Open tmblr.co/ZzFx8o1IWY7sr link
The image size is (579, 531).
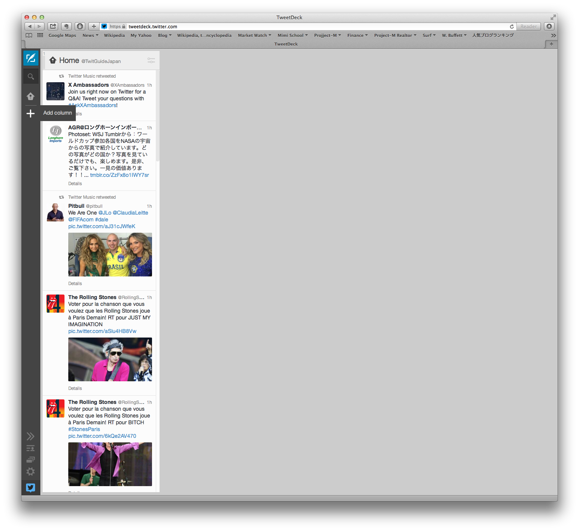coord(120,175)
